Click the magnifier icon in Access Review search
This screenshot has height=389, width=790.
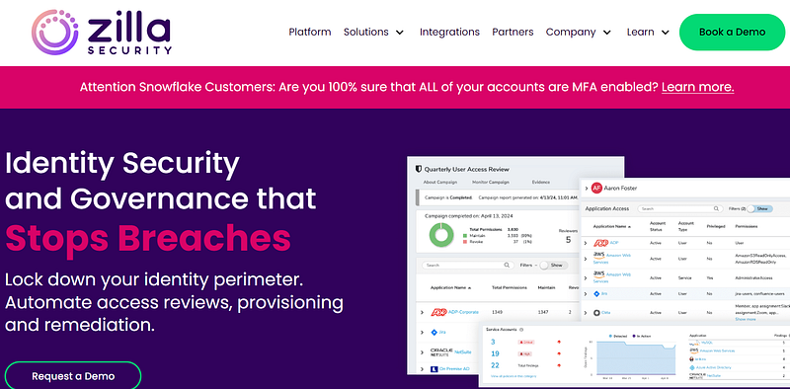pyautogui.click(x=507, y=265)
